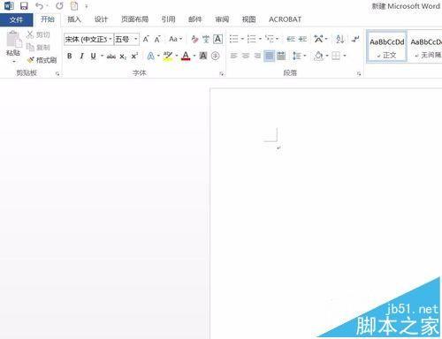Click the Line Spacing icon
Viewport: 442px width, 339px height.
click(x=297, y=56)
